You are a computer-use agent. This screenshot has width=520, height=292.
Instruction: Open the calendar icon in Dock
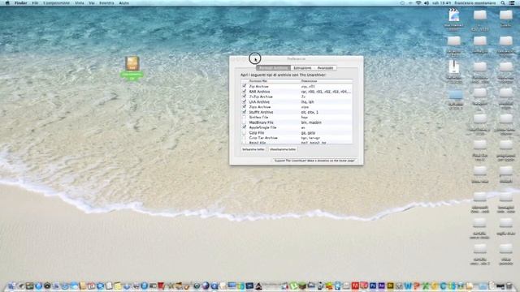tap(91, 286)
